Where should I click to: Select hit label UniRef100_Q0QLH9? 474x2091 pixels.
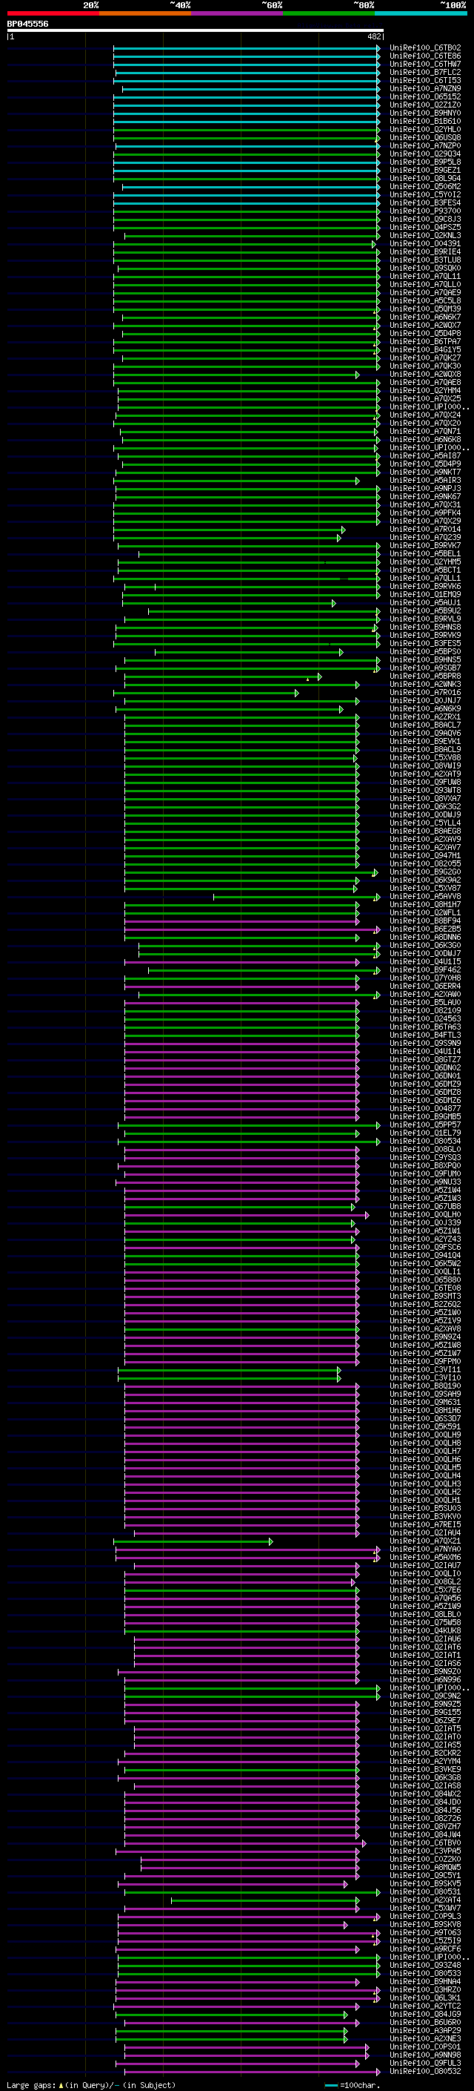click(425, 1435)
